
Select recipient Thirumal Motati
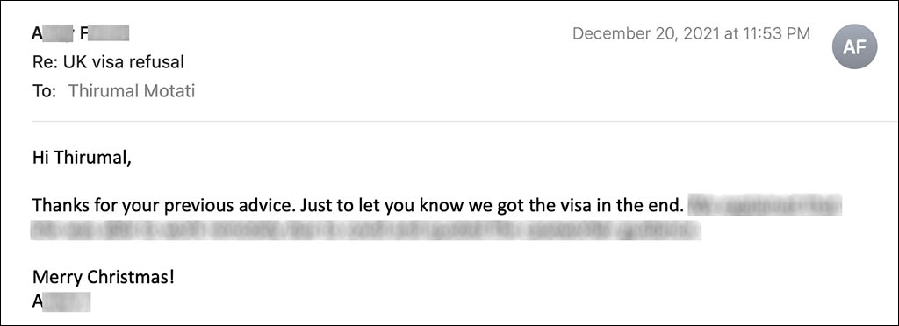pos(132,91)
